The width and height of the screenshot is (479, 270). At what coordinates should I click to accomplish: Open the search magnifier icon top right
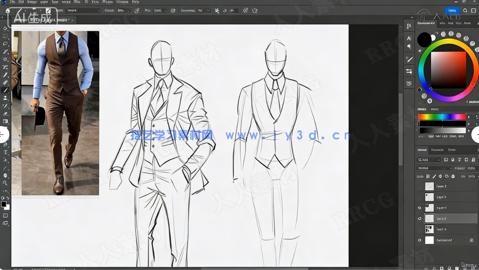pyautogui.click(x=465, y=11)
